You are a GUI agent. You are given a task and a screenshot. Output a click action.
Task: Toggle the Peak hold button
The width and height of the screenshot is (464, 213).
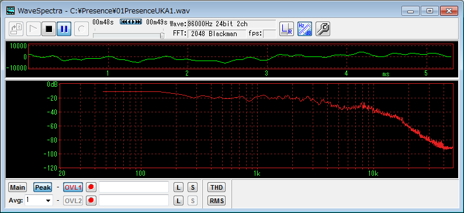click(x=43, y=187)
